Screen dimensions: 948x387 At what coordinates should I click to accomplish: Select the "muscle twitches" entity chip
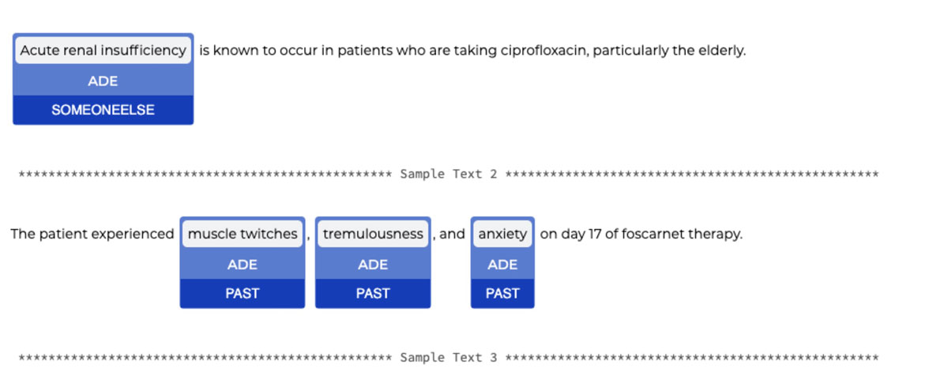(243, 234)
